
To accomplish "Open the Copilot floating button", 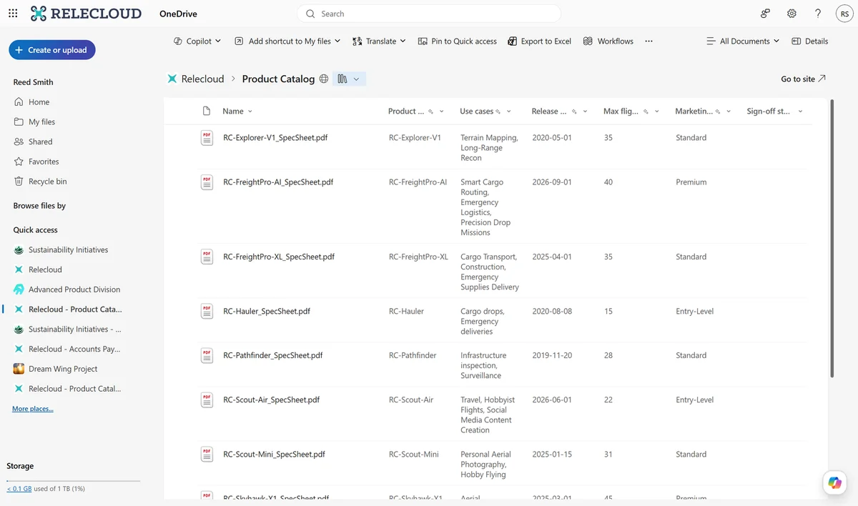I will [834, 482].
